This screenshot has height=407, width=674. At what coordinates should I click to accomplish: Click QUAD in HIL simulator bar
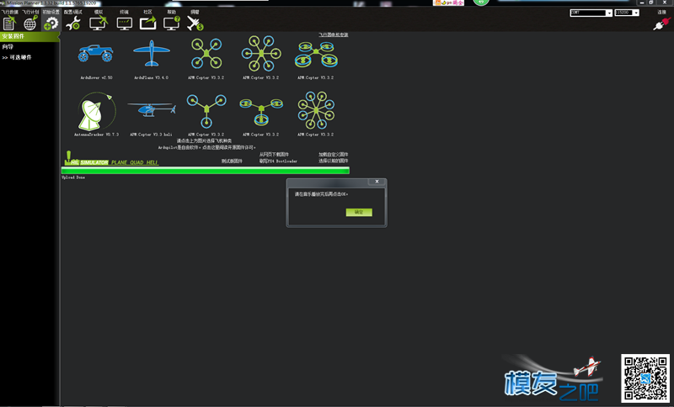point(136,162)
